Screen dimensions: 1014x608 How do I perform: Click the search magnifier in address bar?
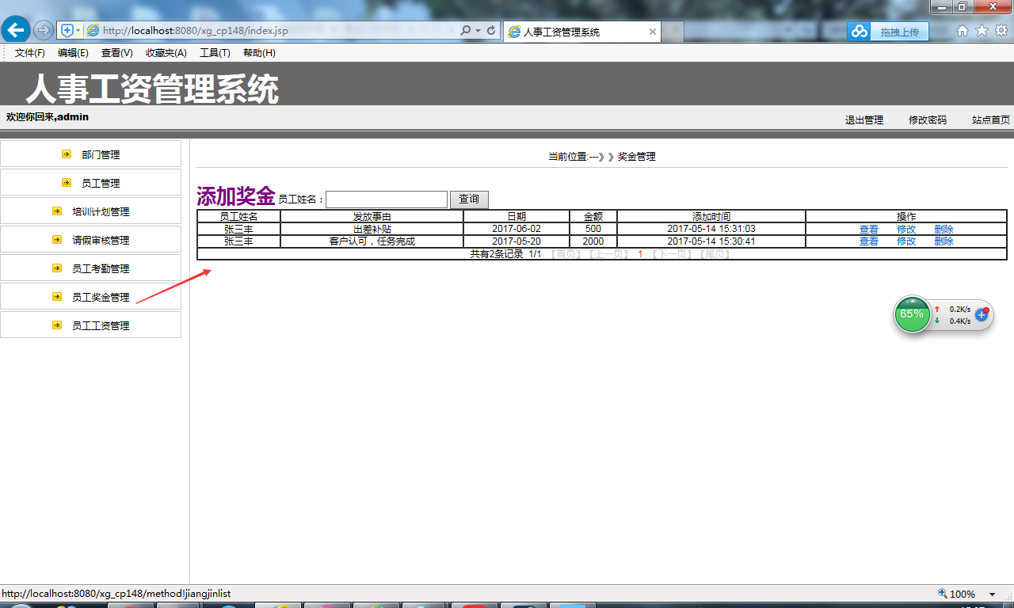465,31
